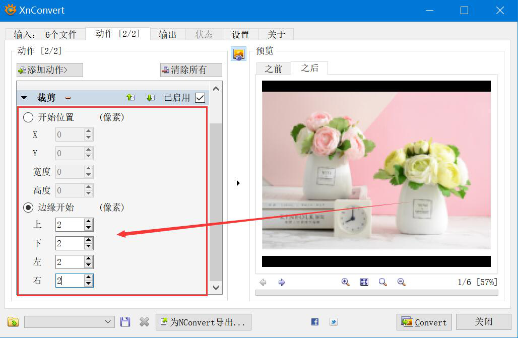Uncheck the 已启用 enabled checkbox

click(200, 98)
